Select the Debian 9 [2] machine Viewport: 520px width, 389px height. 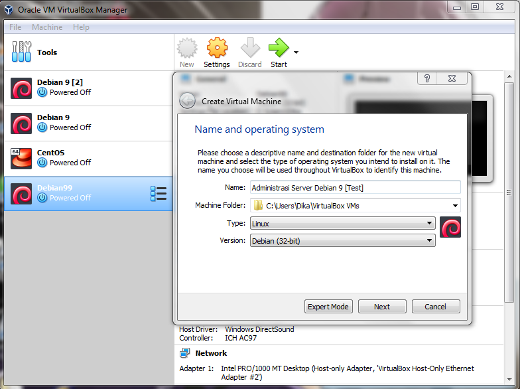tap(88, 88)
